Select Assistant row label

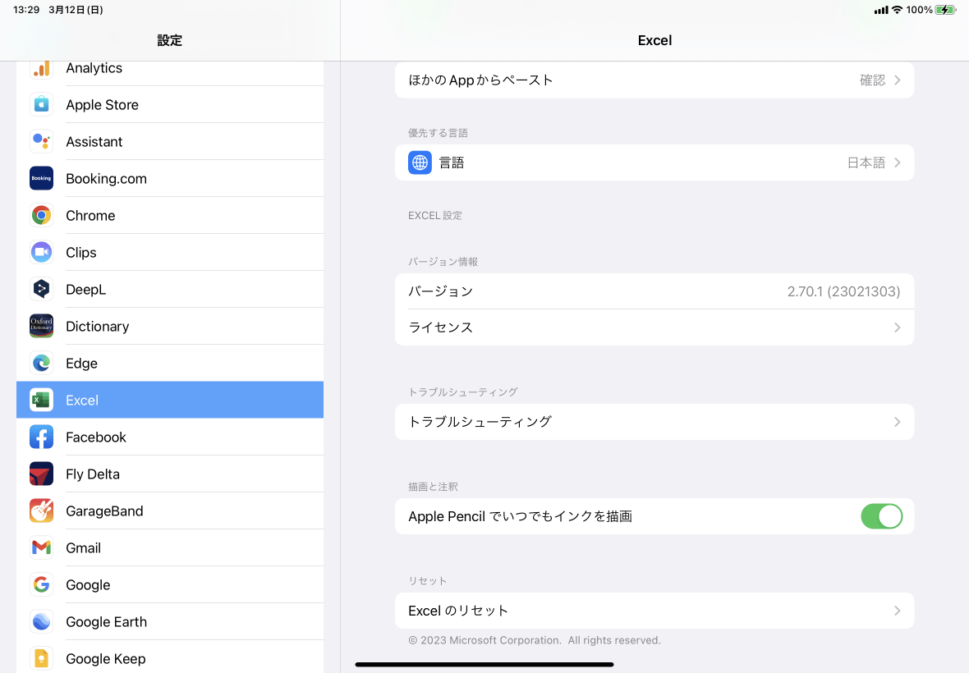pyautogui.click(x=94, y=141)
